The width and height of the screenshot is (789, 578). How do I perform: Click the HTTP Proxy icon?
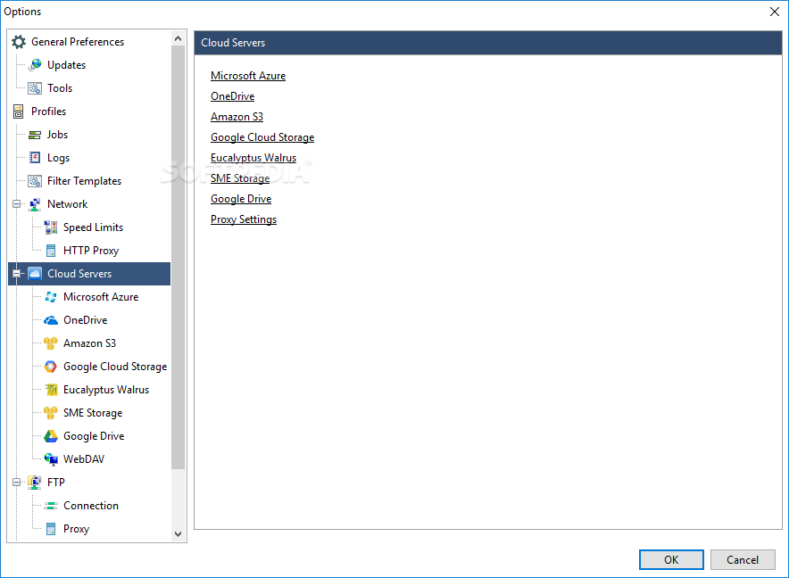51,251
